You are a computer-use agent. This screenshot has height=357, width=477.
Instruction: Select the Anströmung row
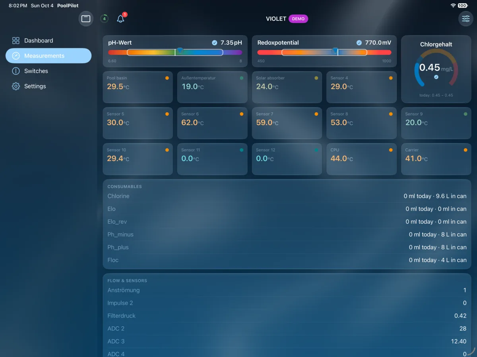click(287, 290)
